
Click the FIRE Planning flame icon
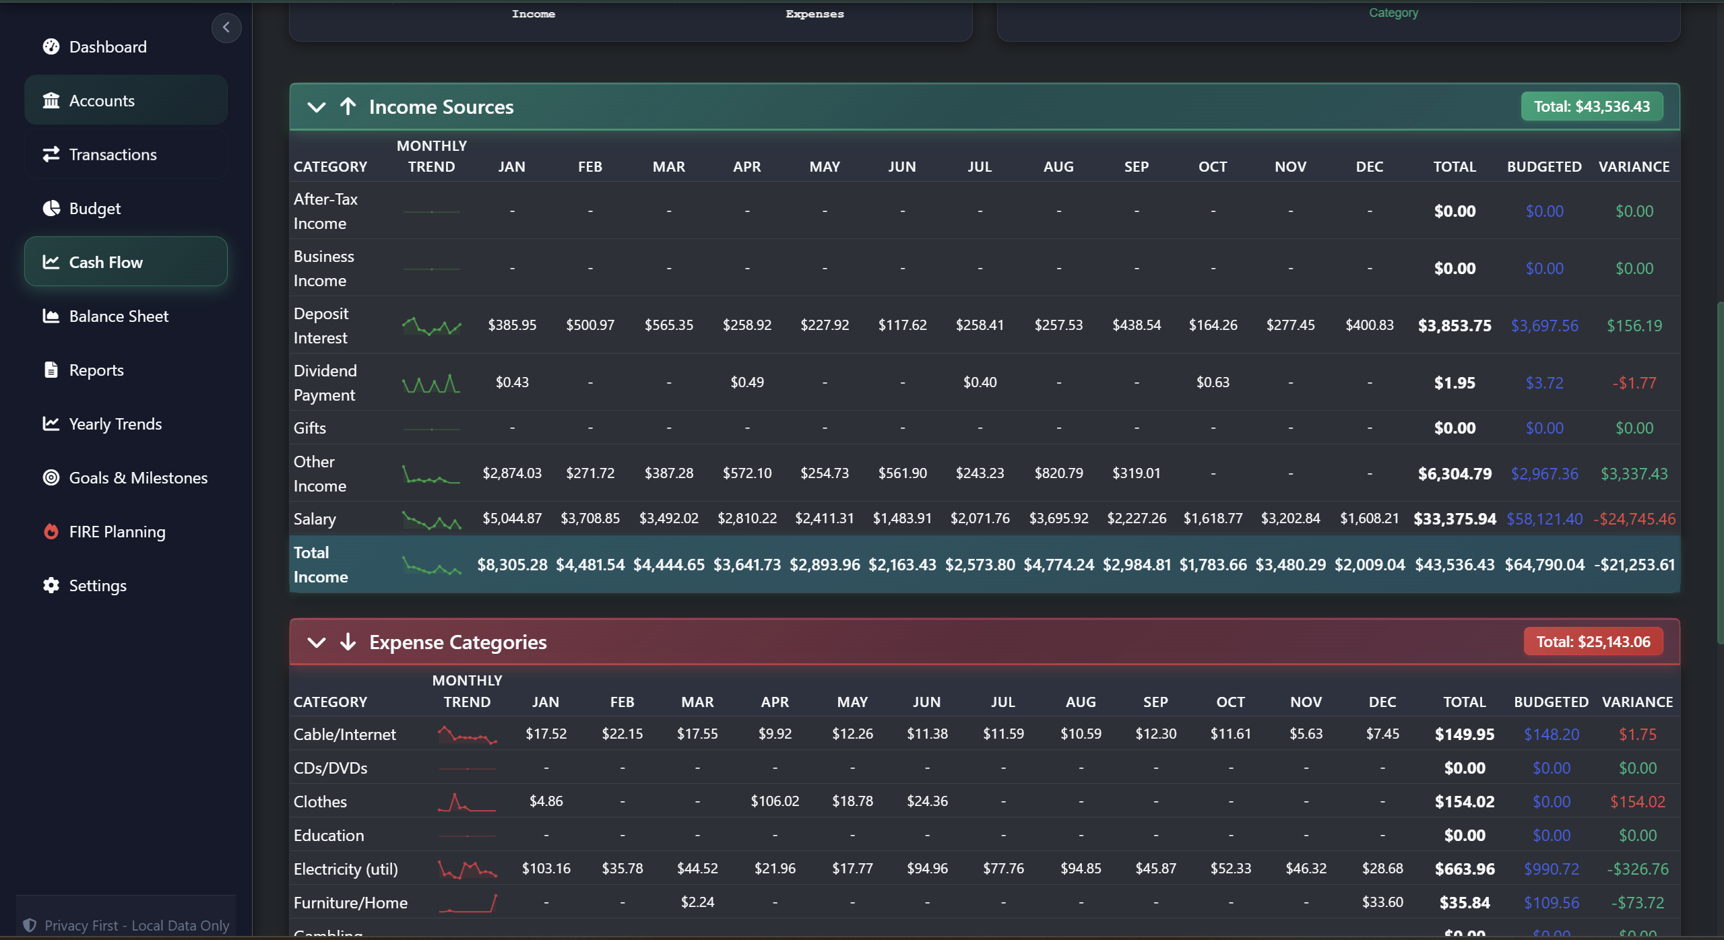[51, 531]
